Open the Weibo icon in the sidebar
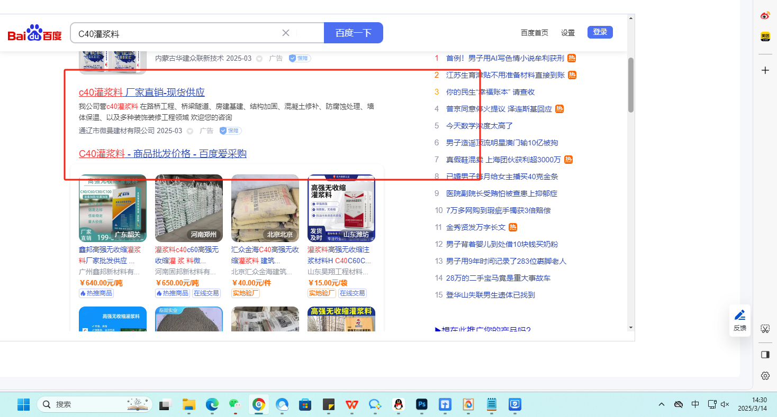The width and height of the screenshot is (777, 417). [765, 15]
